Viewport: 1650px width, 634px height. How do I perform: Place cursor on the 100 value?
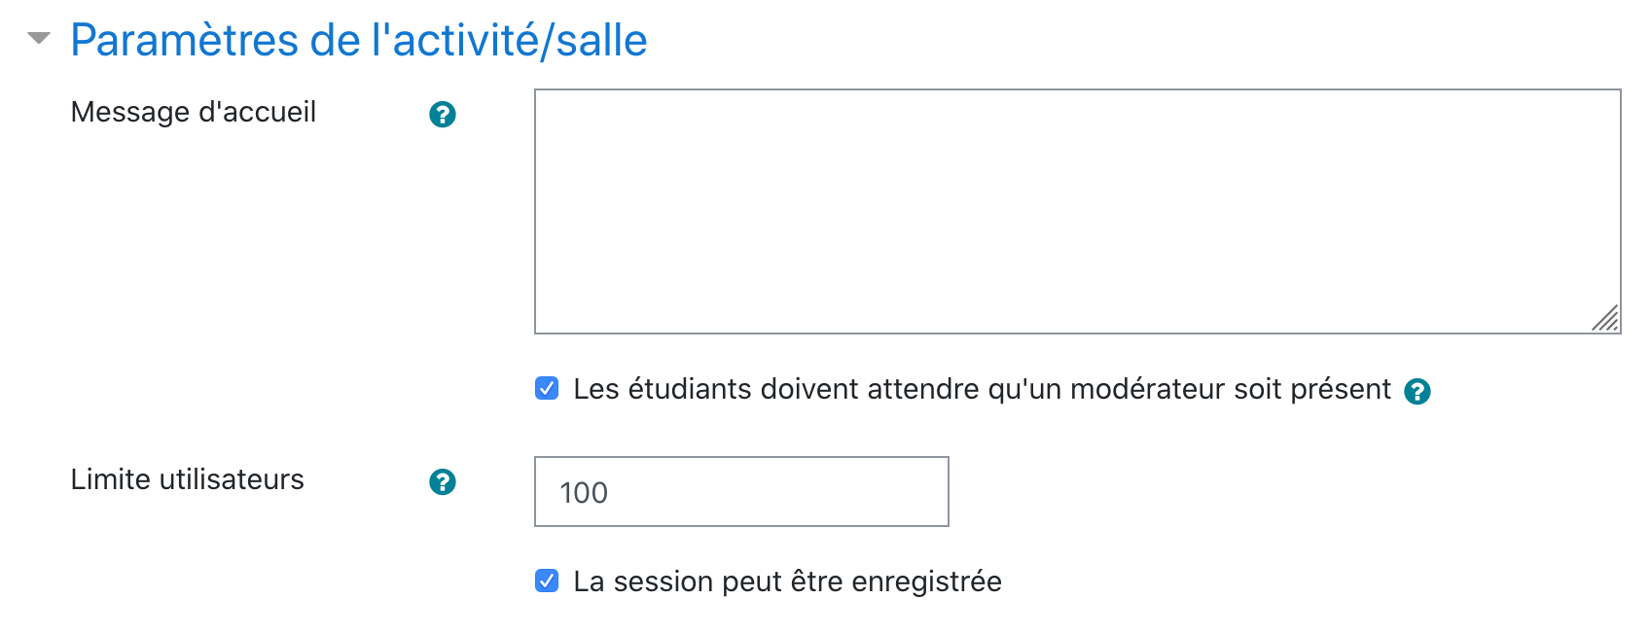tap(584, 493)
